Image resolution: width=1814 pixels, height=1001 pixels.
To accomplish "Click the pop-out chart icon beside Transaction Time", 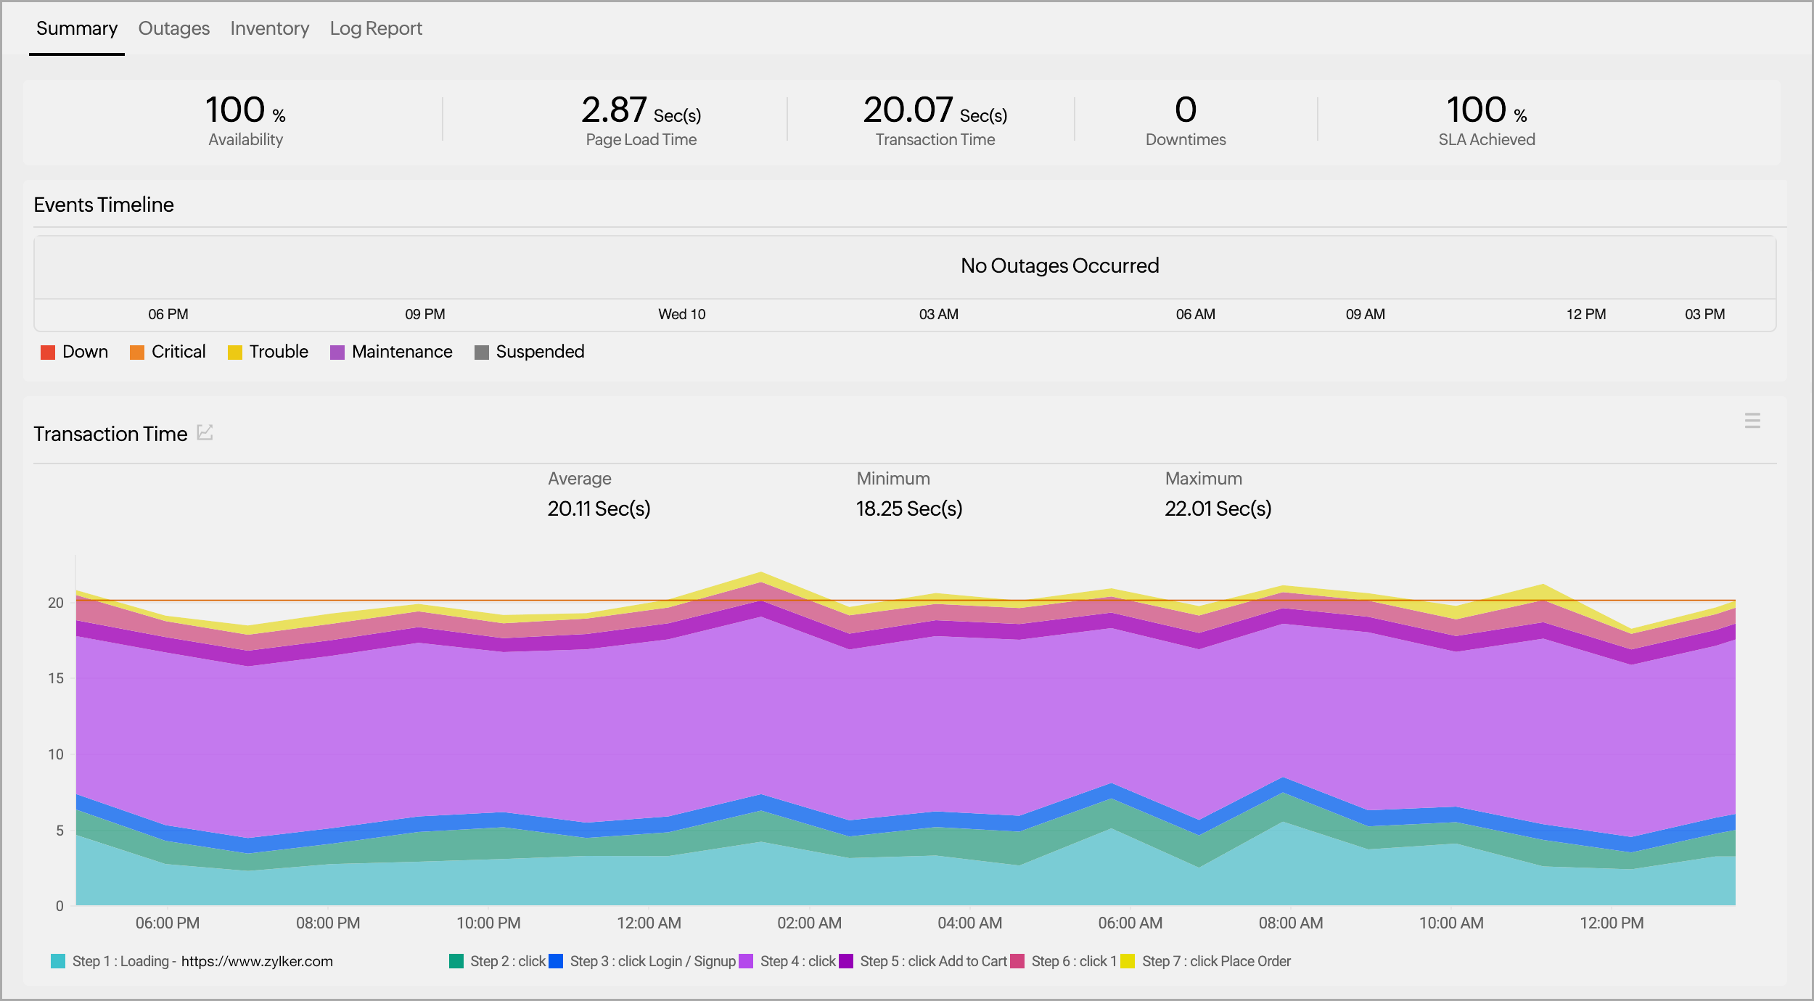I will click(x=205, y=432).
